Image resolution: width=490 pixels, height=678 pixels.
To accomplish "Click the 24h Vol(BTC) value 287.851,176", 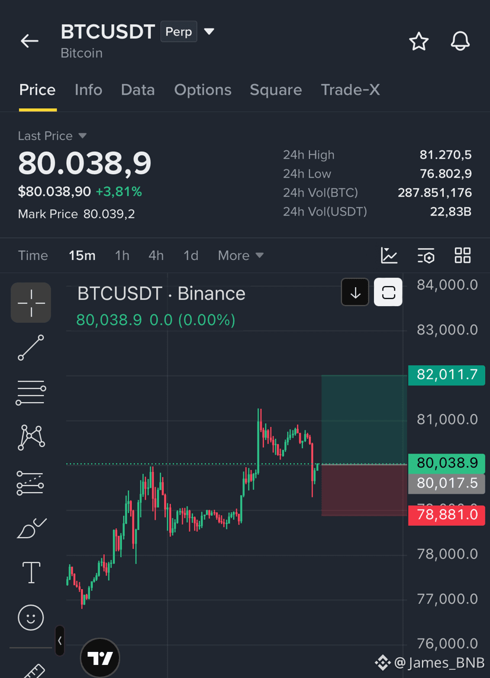I will (x=435, y=193).
